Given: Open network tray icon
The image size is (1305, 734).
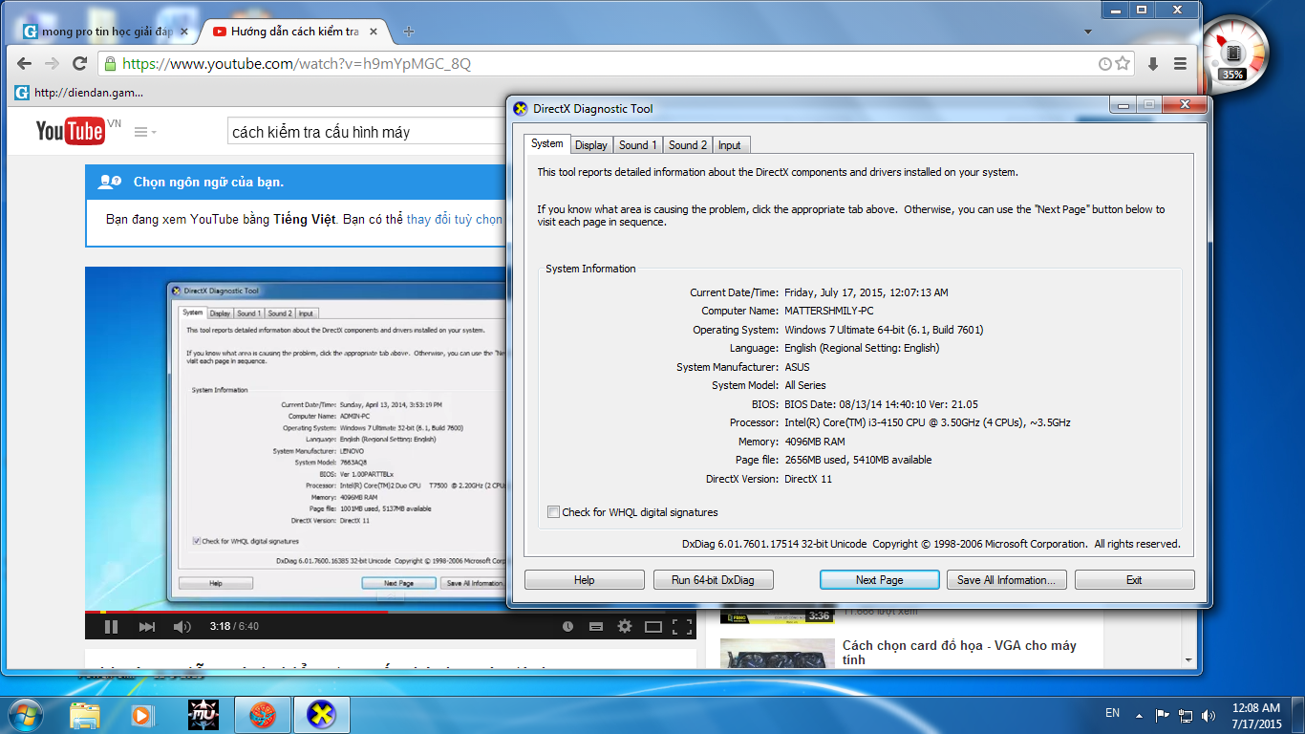Looking at the screenshot, I should tap(1186, 715).
